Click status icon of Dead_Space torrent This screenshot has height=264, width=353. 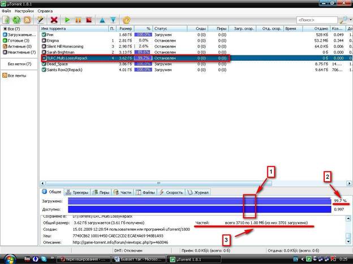coord(44,64)
